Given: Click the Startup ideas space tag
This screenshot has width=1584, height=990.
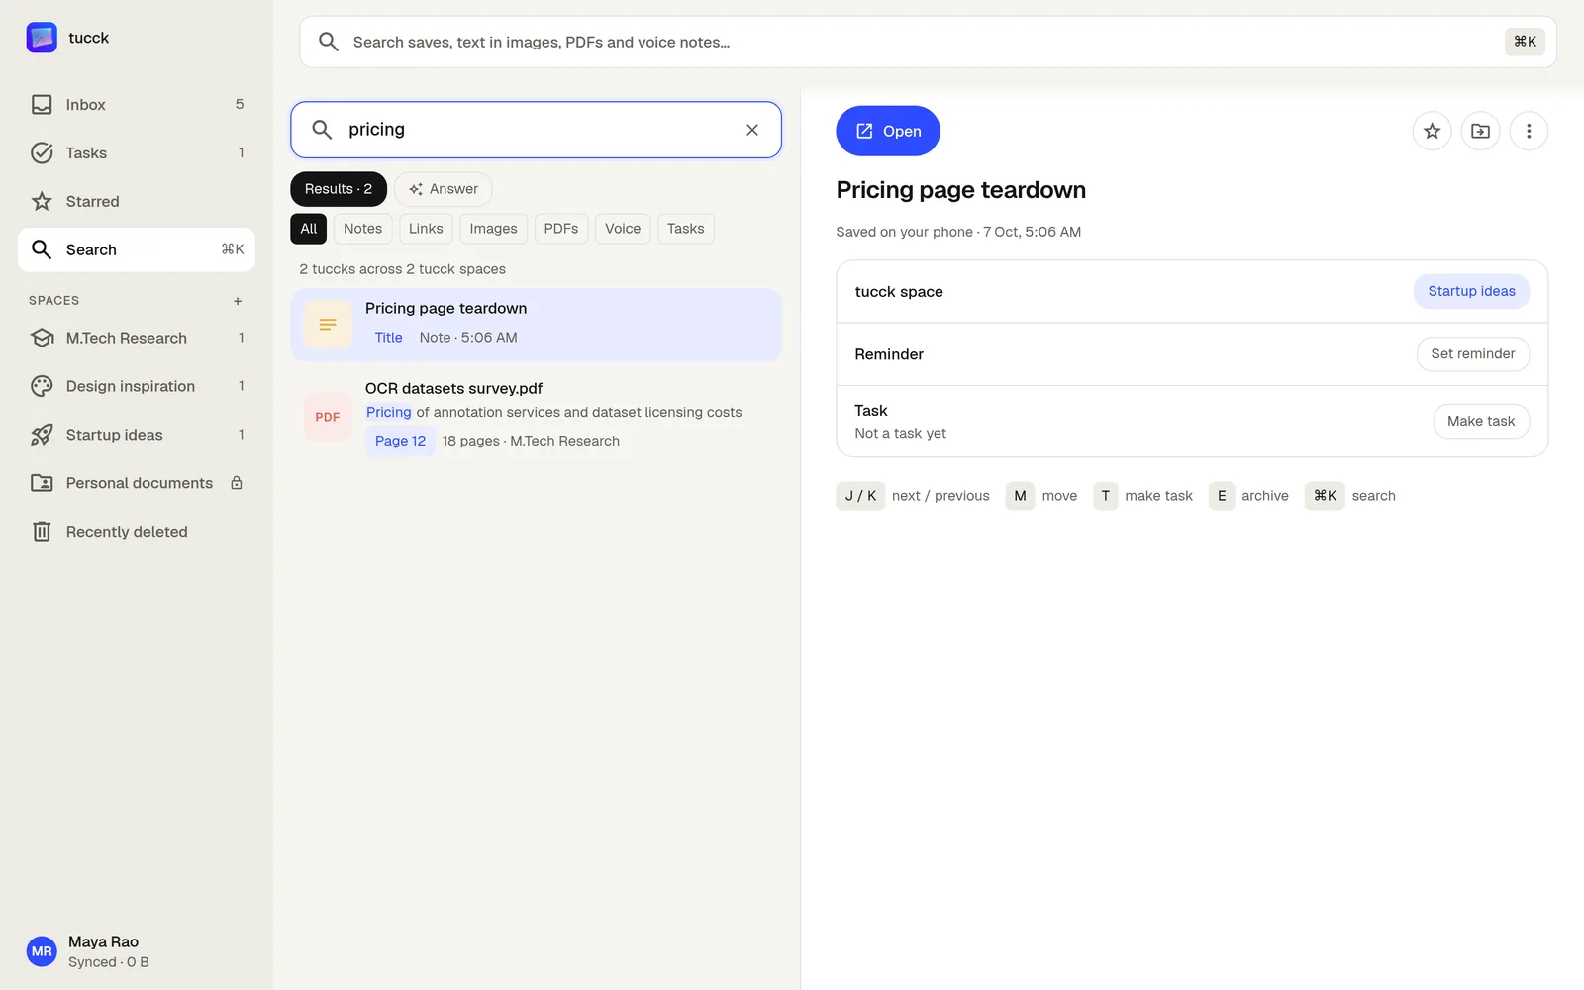Looking at the screenshot, I should pos(1471,291).
